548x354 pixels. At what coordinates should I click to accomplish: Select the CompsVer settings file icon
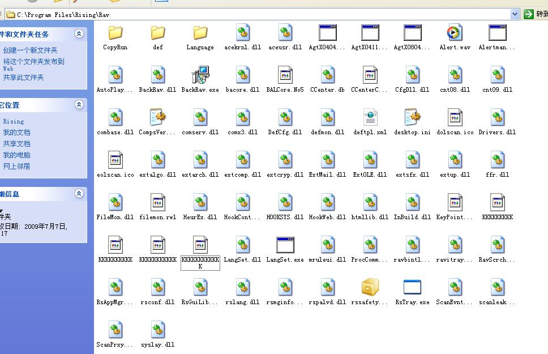(x=157, y=117)
